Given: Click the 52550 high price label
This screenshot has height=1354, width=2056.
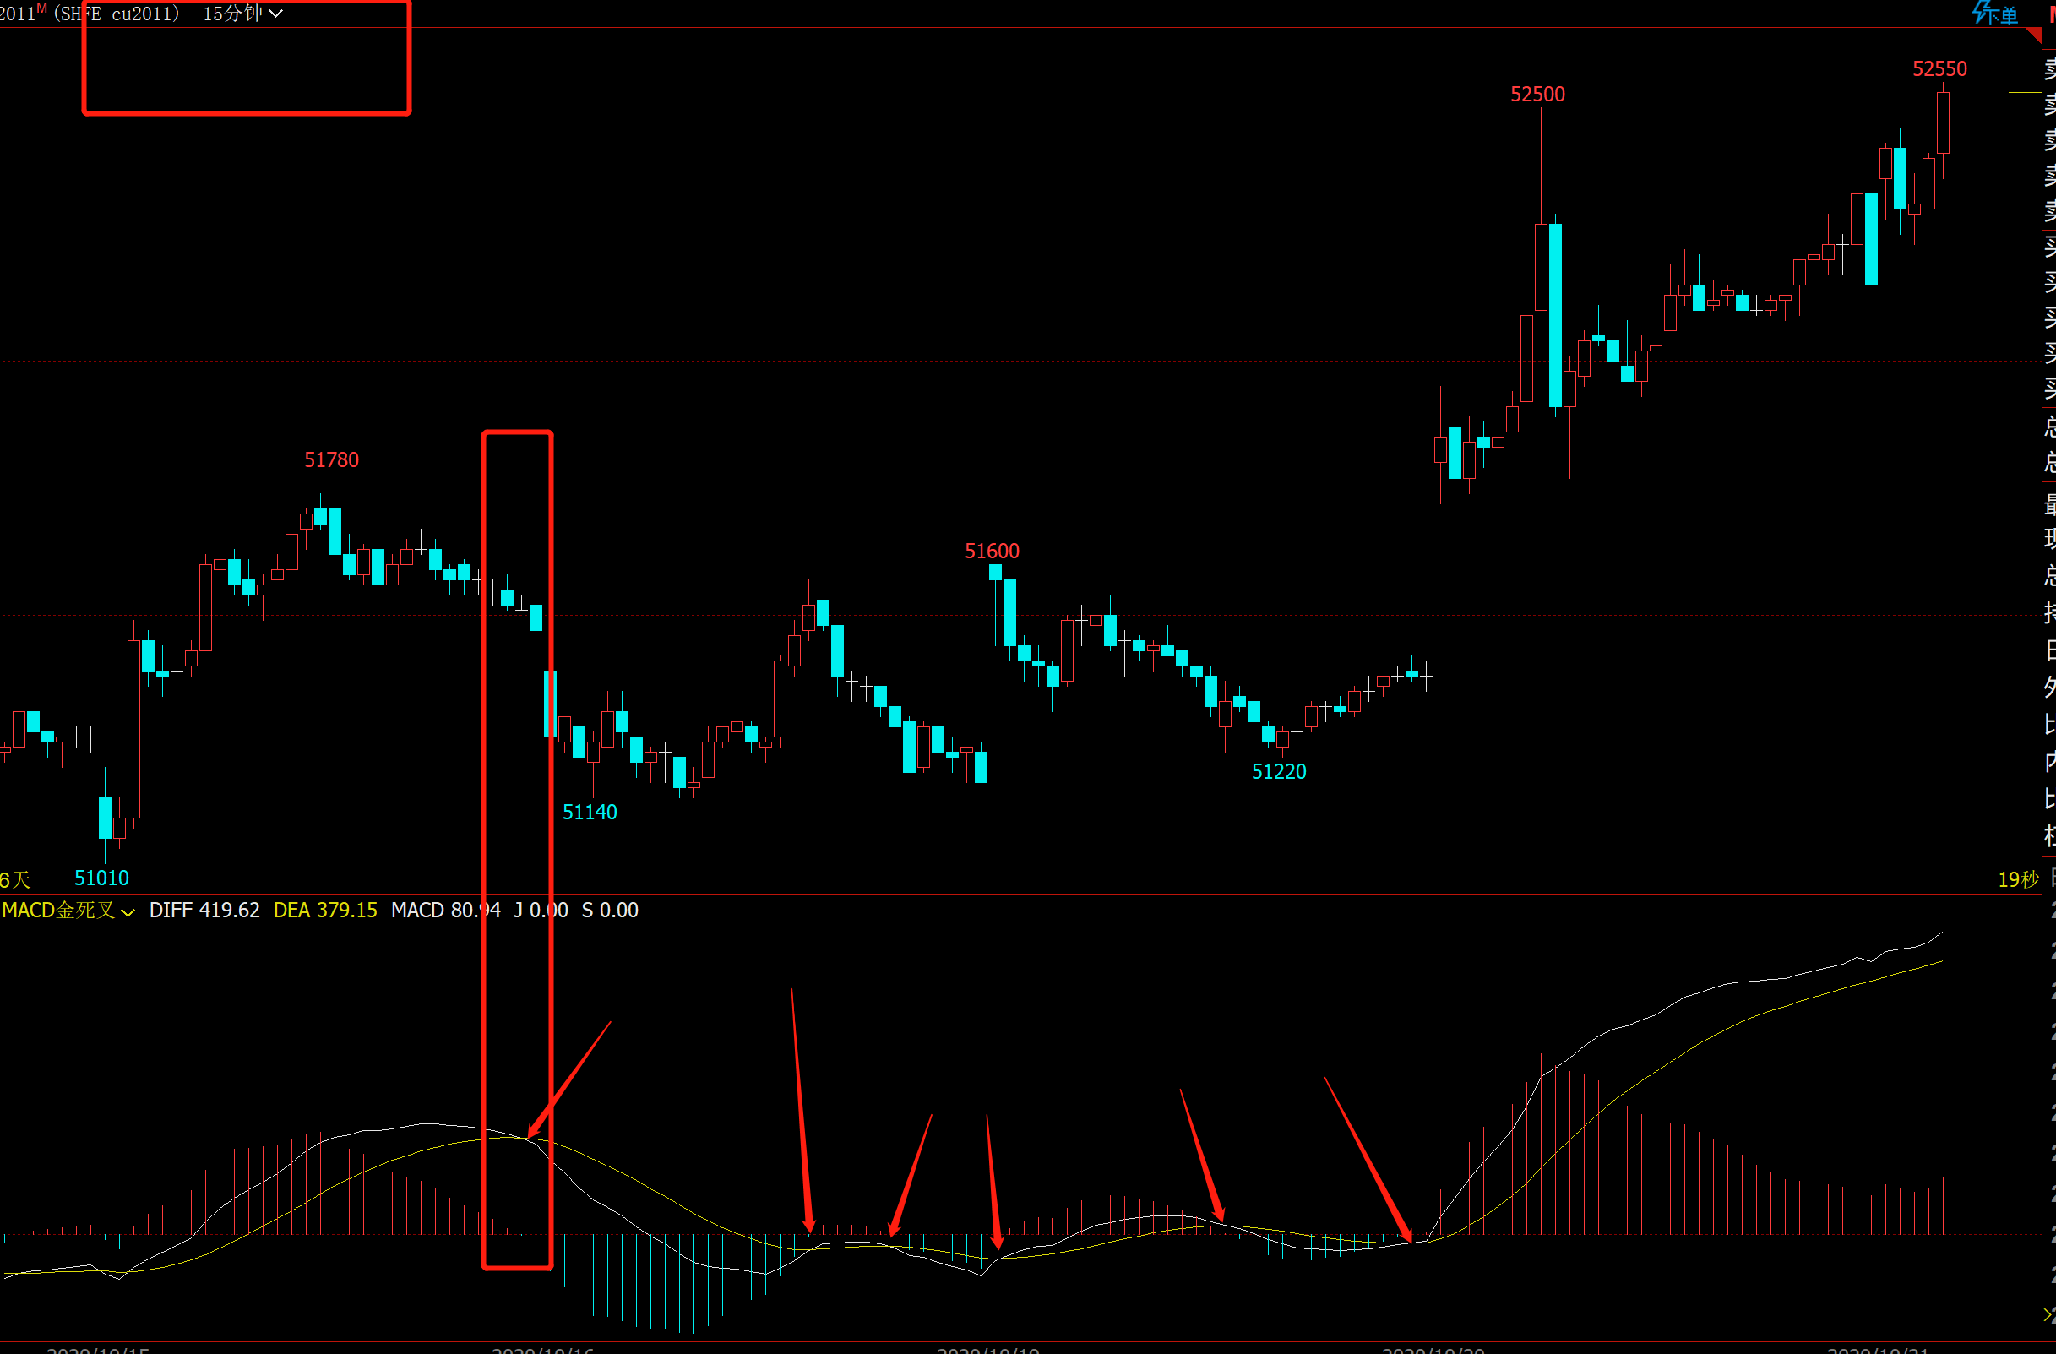Looking at the screenshot, I should pos(1939,69).
